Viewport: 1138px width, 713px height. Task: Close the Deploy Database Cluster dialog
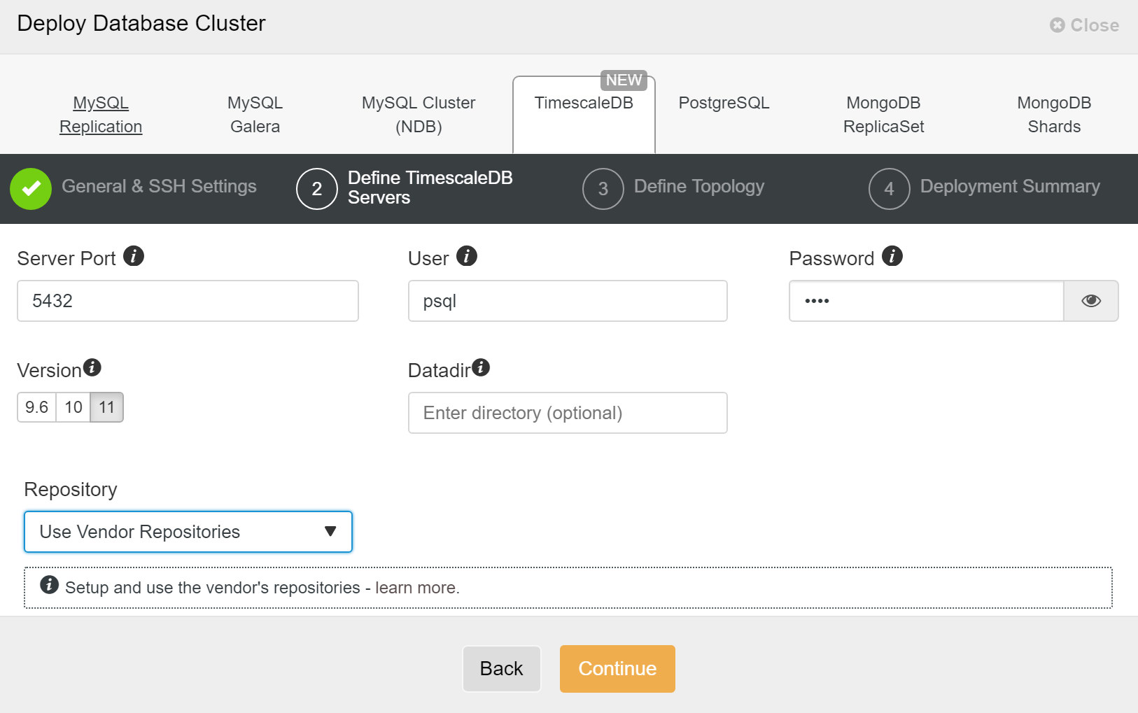[x=1084, y=25]
